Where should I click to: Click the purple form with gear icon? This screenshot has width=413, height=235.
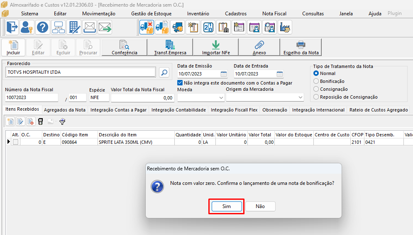pos(239,27)
